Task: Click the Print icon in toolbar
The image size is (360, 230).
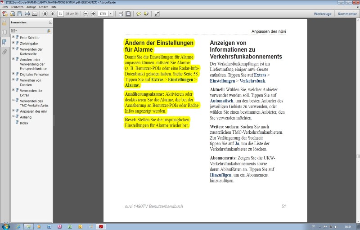Action: point(26,13)
